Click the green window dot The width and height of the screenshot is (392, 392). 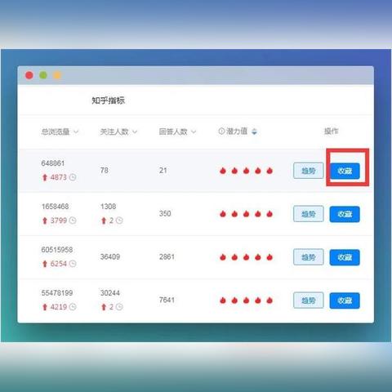[x=43, y=75]
